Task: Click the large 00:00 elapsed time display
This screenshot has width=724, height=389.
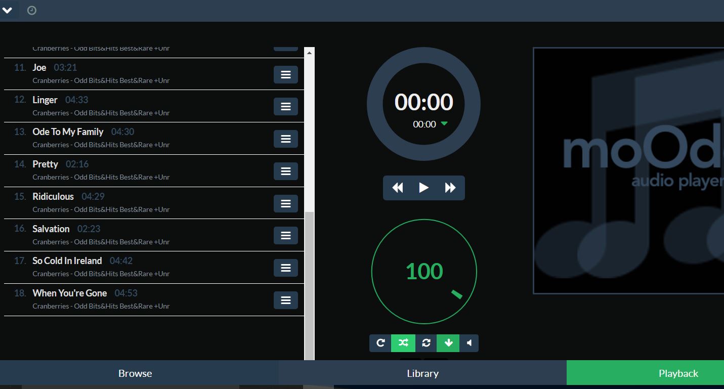Action: [x=424, y=102]
